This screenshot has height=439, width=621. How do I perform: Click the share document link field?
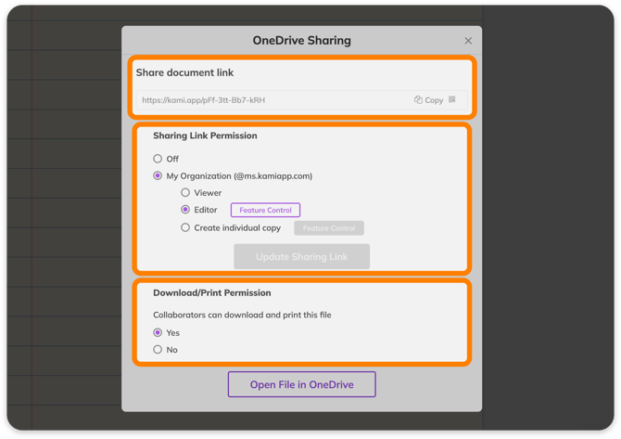pos(302,100)
